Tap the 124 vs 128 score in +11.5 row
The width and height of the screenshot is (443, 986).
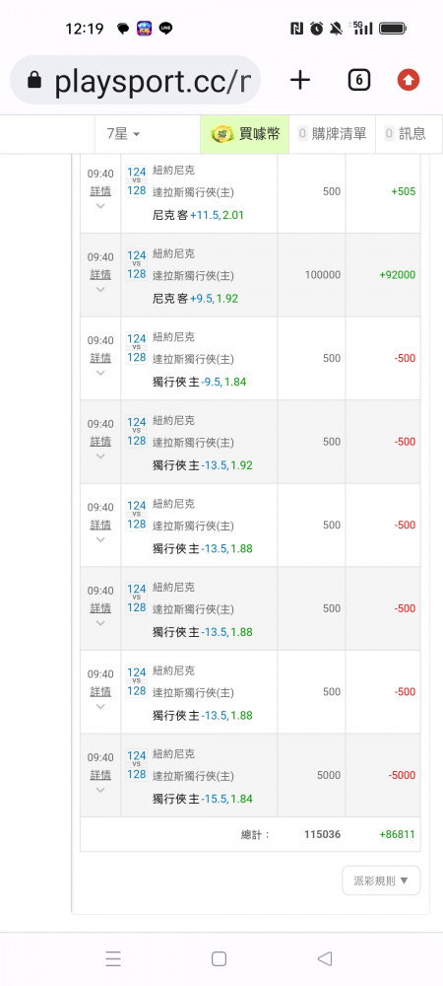pos(137,181)
